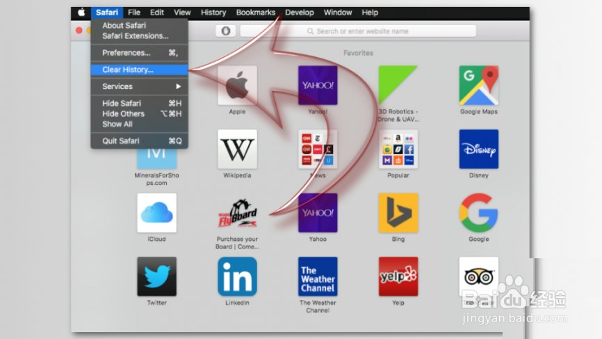Open the MineralsForShops.com favorite
Screen dimensions: 602x339
pyautogui.click(x=156, y=159)
